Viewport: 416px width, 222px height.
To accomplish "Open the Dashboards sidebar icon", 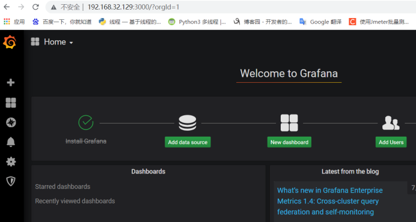I will tap(11, 103).
